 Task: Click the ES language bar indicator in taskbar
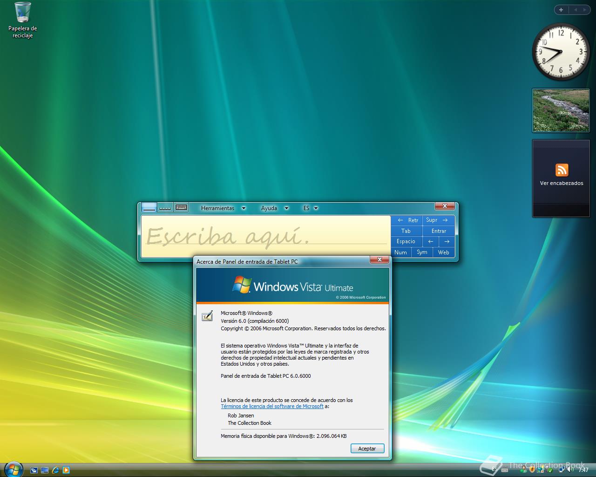494,470
